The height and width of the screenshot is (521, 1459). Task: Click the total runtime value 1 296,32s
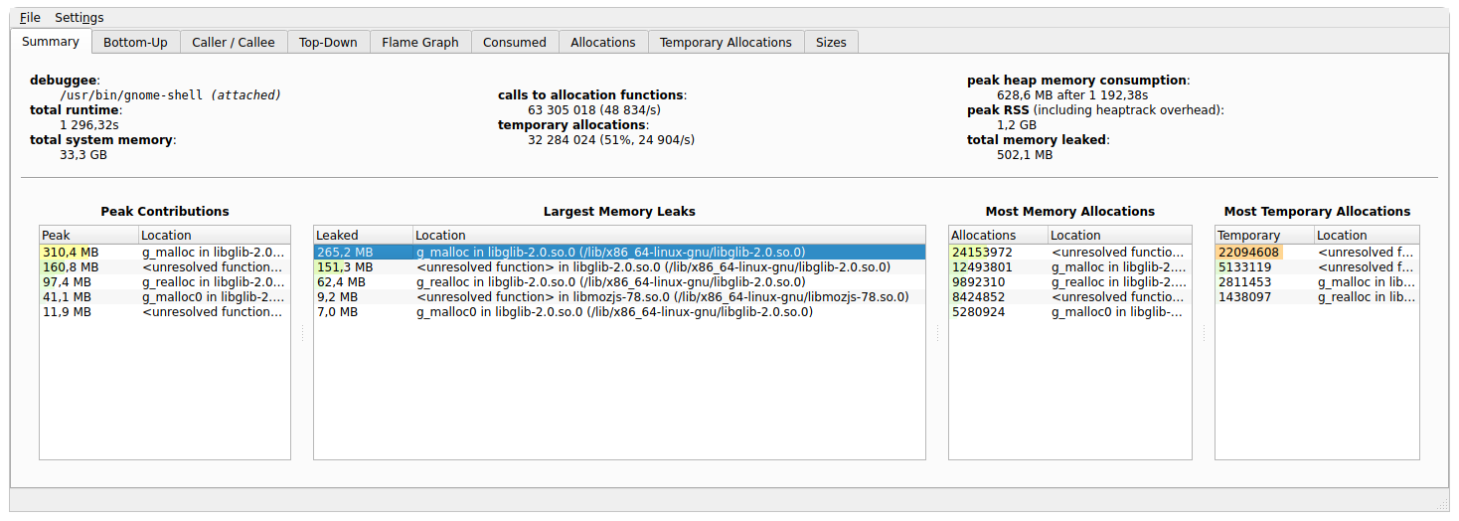coord(89,125)
